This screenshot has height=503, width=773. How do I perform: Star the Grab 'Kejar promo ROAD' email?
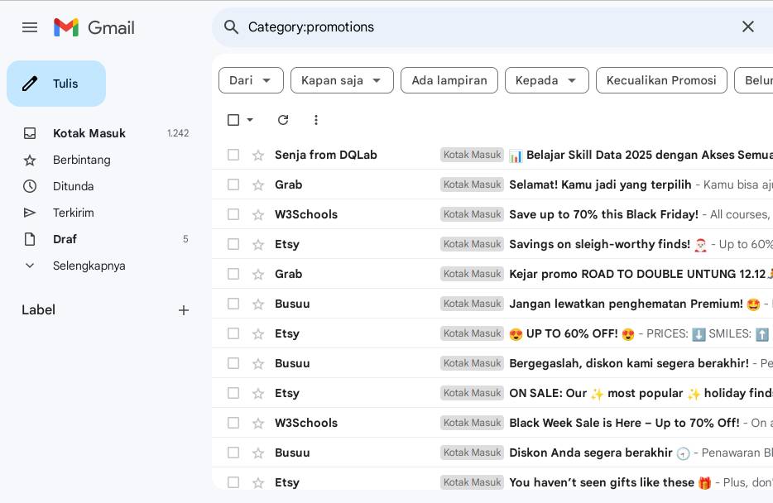(x=258, y=274)
